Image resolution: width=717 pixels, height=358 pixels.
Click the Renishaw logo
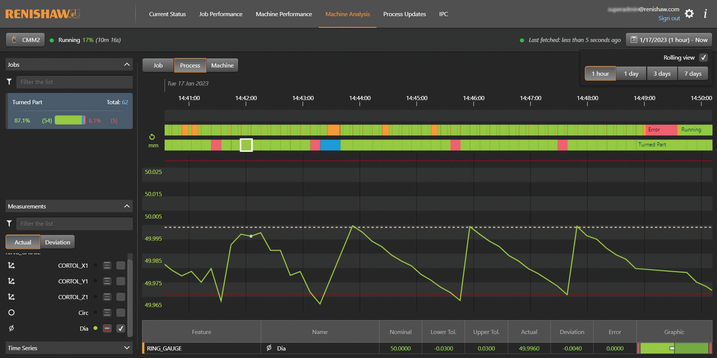pyautogui.click(x=42, y=14)
